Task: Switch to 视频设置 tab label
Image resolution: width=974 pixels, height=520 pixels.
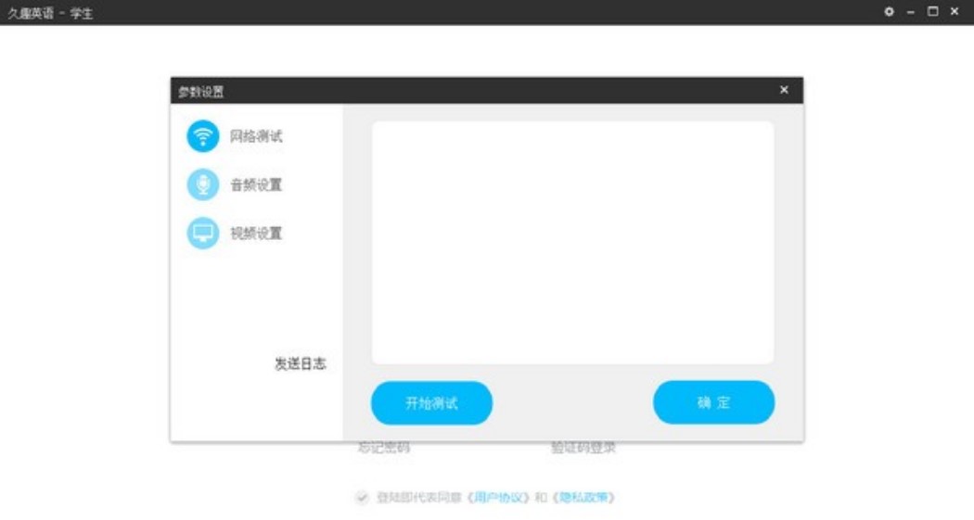Action: [x=256, y=233]
